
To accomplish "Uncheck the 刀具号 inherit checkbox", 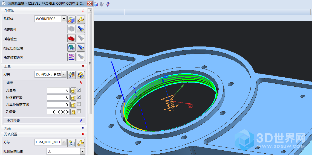I will click(x=79, y=90).
